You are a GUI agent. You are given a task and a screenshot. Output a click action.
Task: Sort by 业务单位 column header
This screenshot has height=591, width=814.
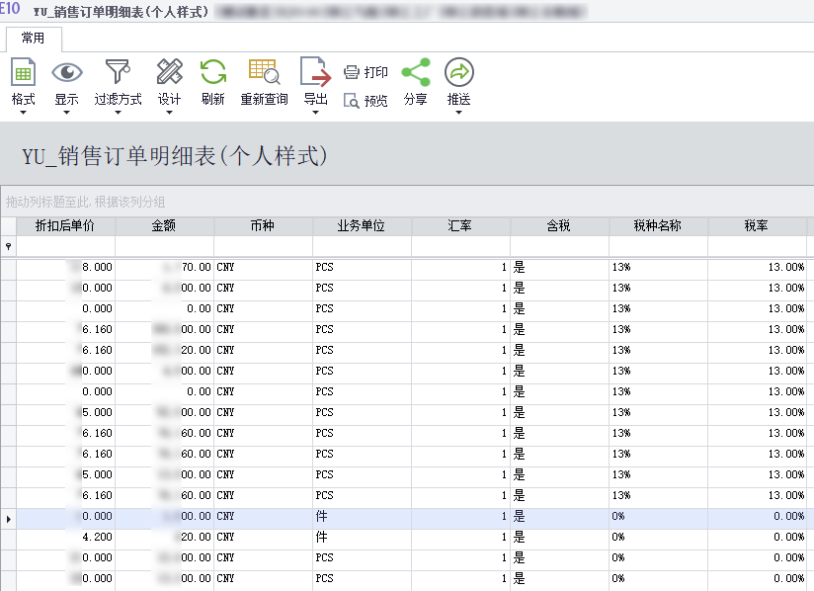coord(362,226)
